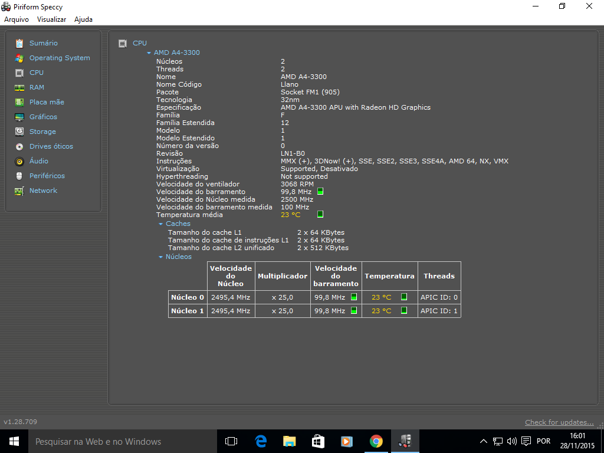
Task: Open the Áudio speaker icon
Action: [19, 161]
